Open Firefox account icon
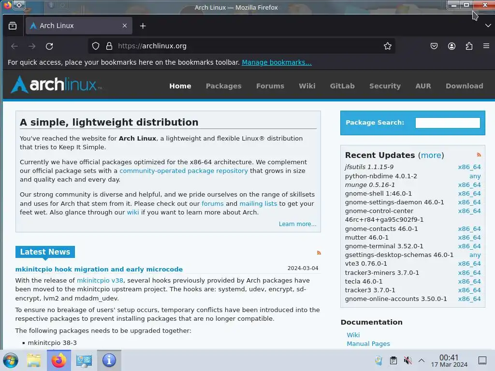495x371 pixels. (x=452, y=46)
